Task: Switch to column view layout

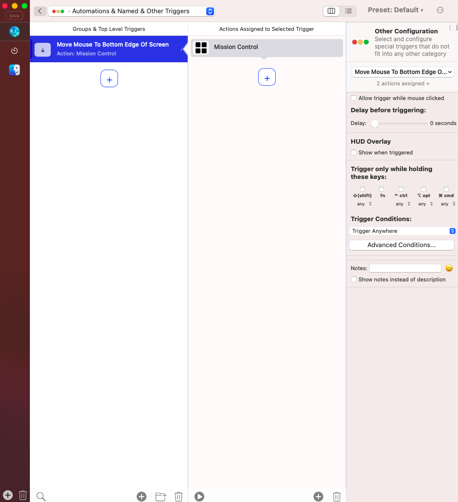Action: [331, 11]
